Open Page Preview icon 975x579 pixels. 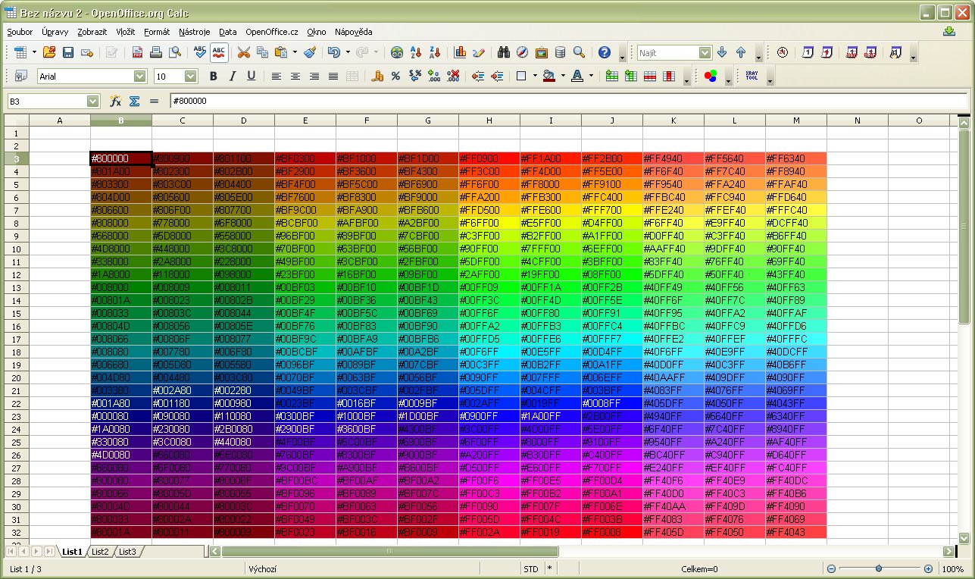[175, 52]
